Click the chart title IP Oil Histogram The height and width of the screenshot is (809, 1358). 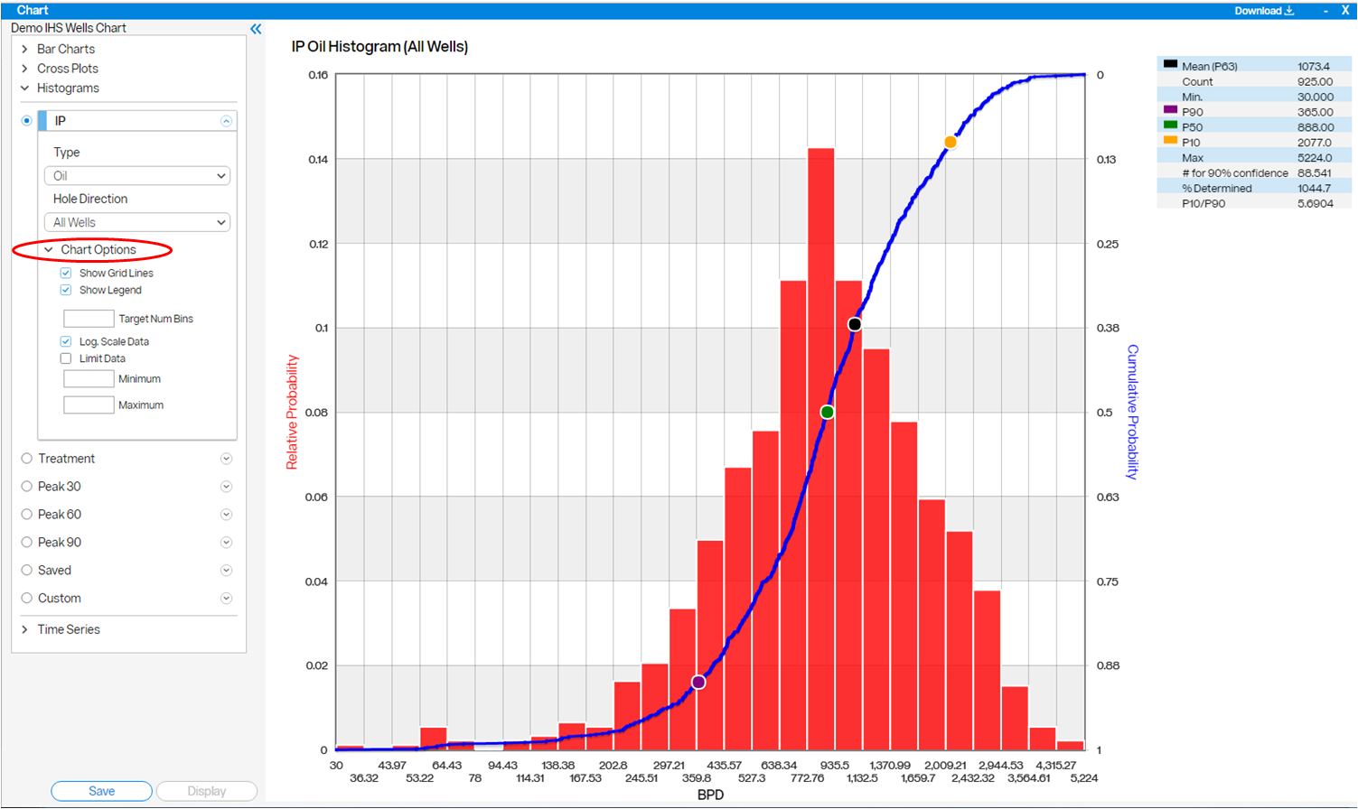(379, 47)
